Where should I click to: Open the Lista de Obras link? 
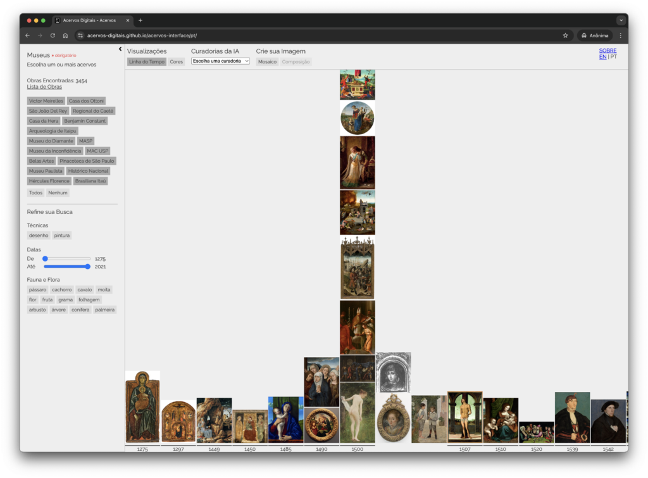[x=44, y=87]
